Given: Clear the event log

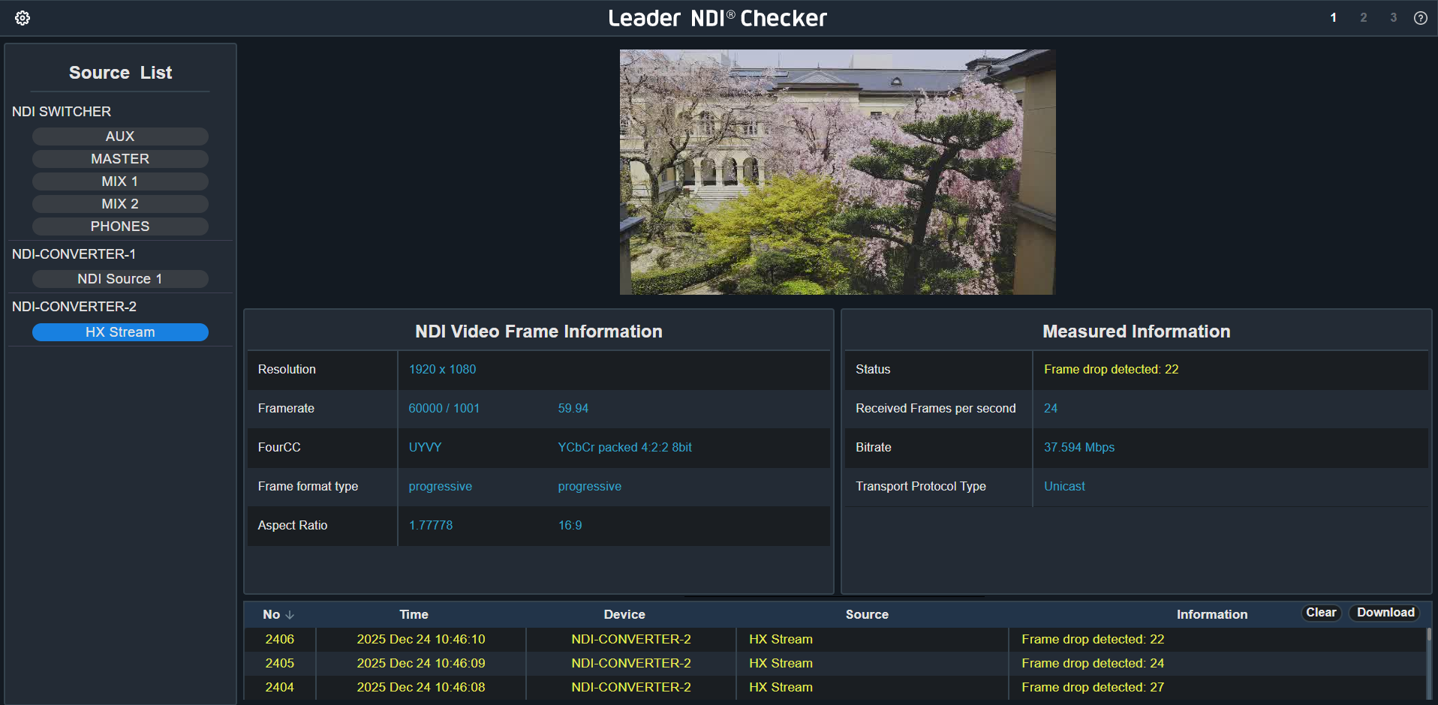Looking at the screenshot, I should point(1320,613).
